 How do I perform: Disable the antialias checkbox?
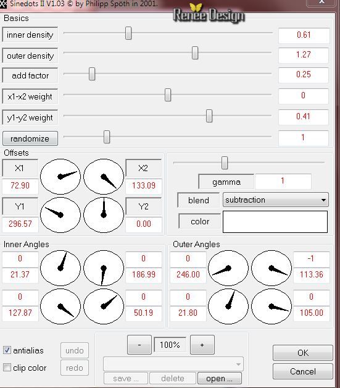click(x=7, y=350)
